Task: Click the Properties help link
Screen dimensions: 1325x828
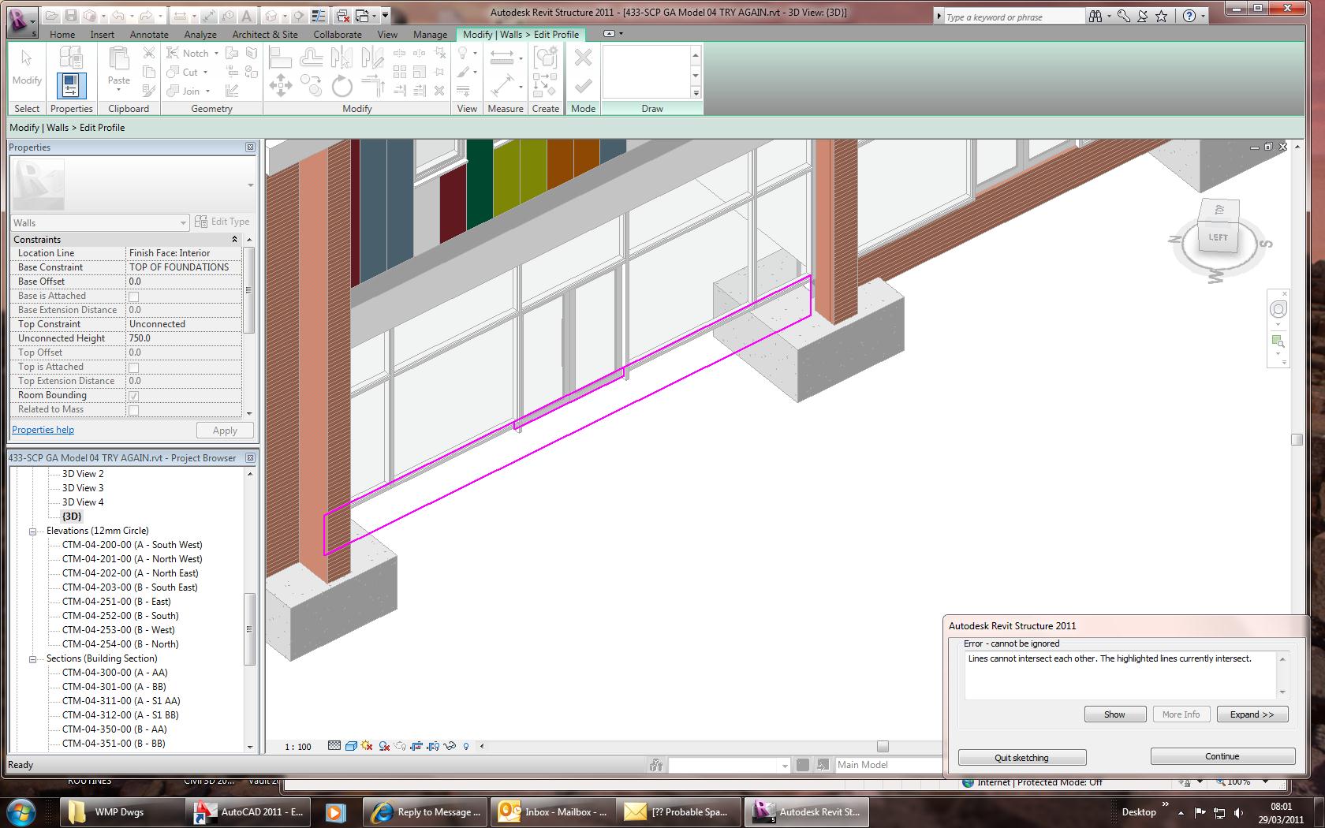Action: [x=43, y=430]
